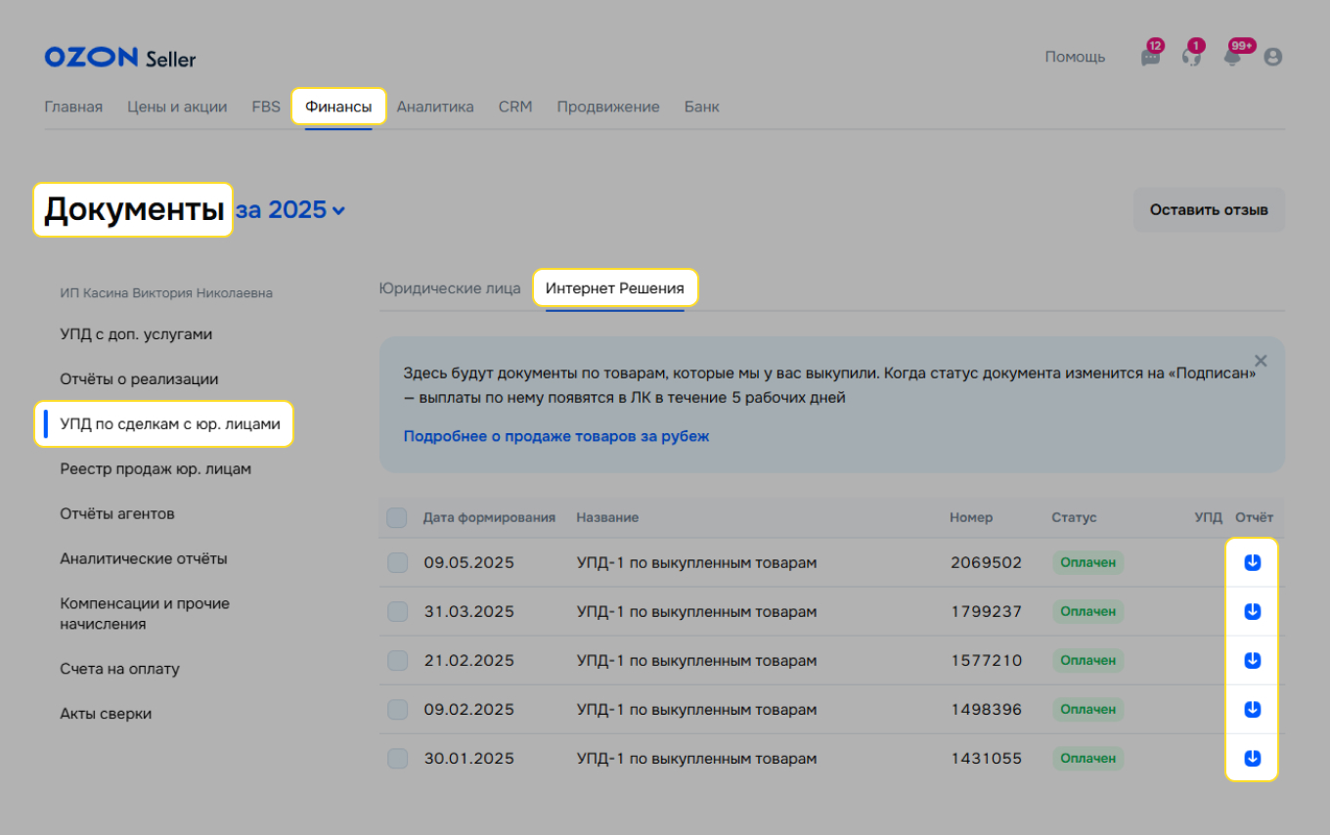Viewport: 1330px width, 835px height.
Task: Open the support headset icon
Action: [1191, 57]
